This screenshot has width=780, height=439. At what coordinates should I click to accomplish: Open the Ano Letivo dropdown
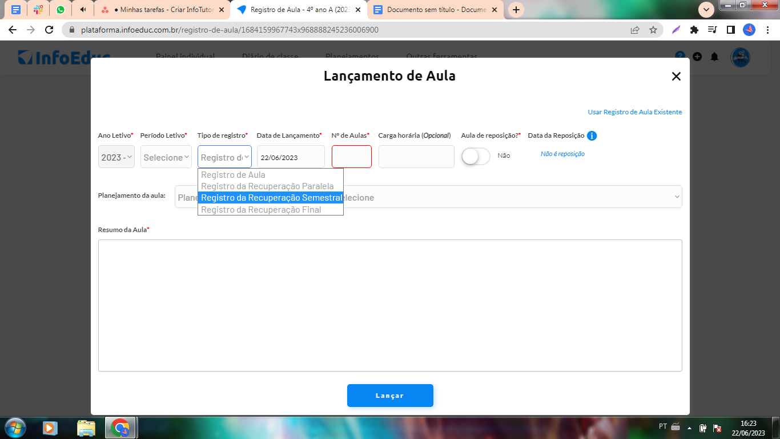tap(116, 157)
